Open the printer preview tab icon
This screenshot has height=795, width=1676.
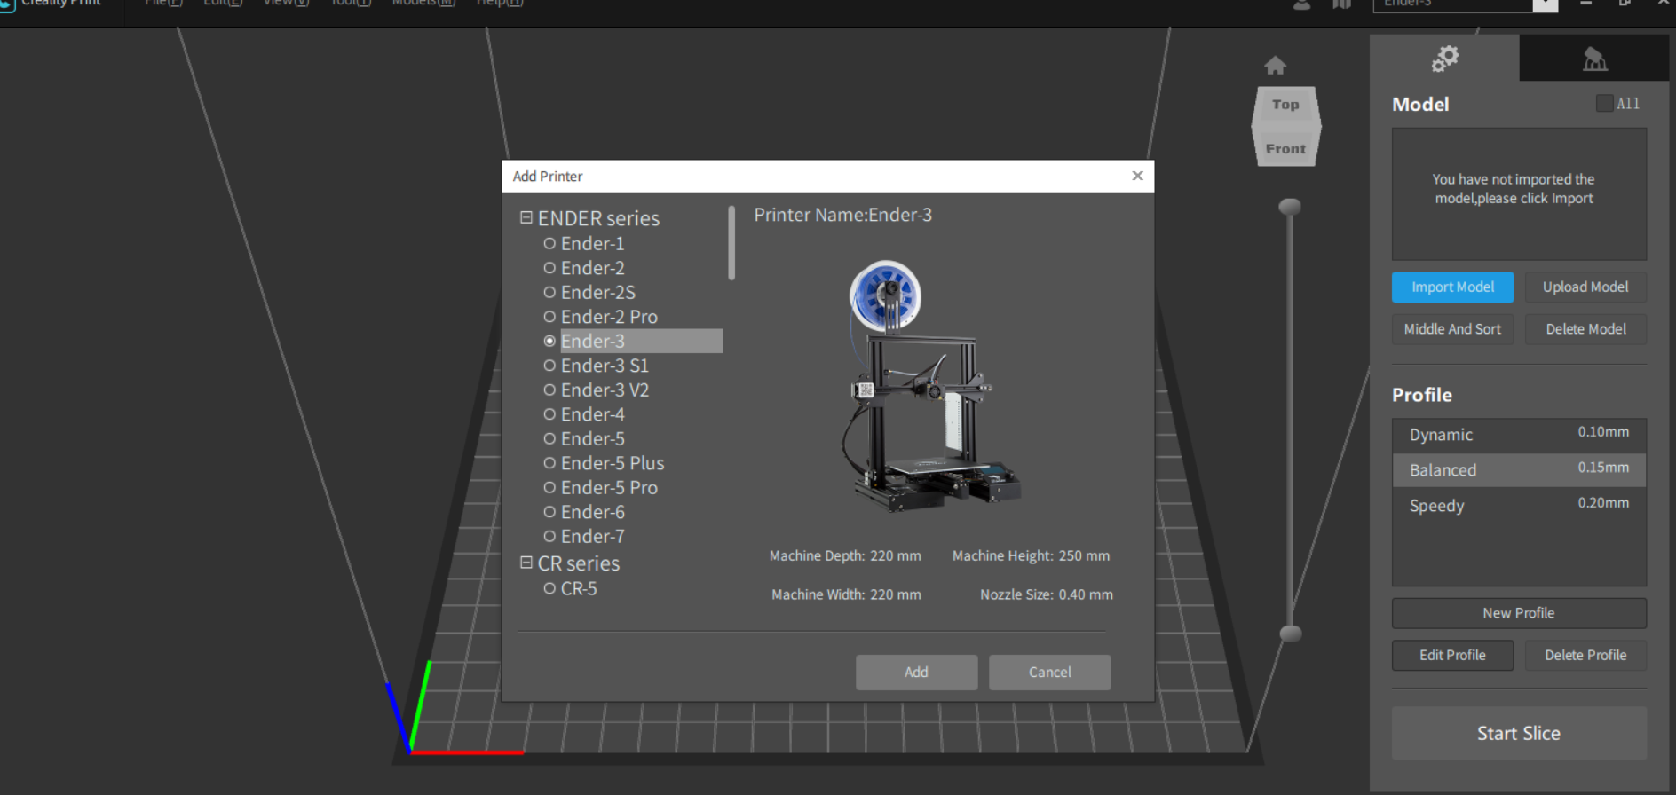coord(1594,59)
